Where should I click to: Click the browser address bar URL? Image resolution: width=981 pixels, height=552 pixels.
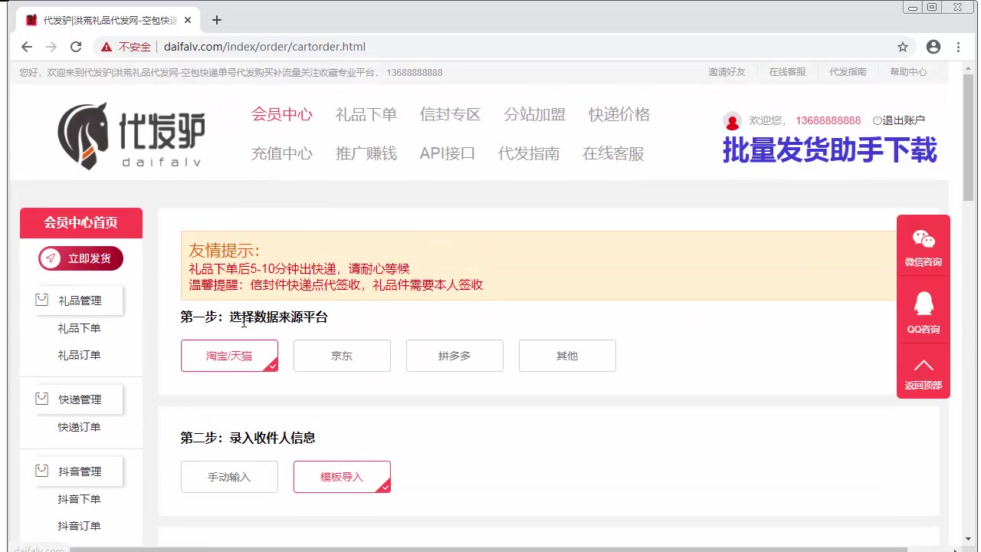(x=264, y=47)
